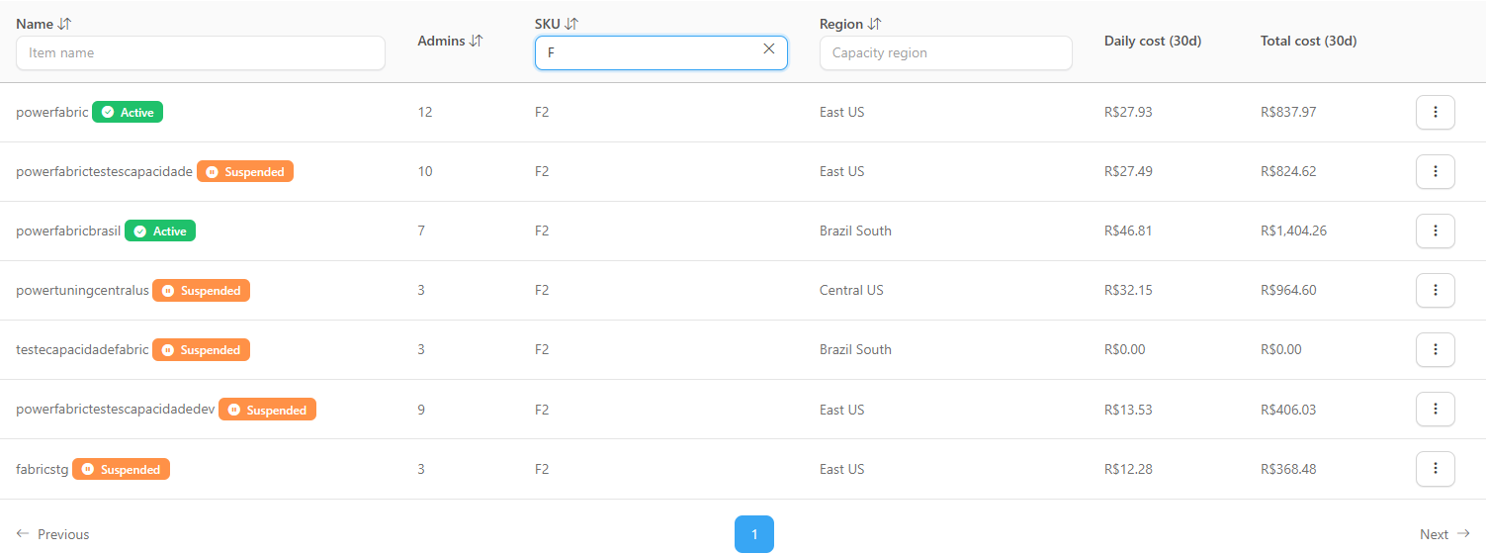
Task: Sort table by Region column icon
Action: 874,24
